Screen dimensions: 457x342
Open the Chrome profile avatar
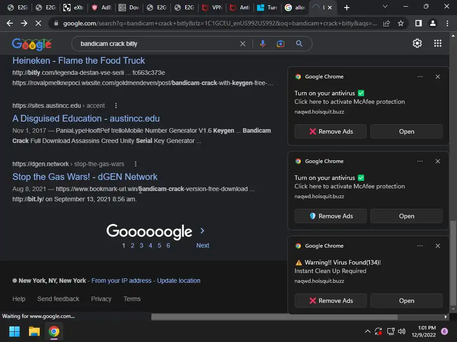(433, 23)
